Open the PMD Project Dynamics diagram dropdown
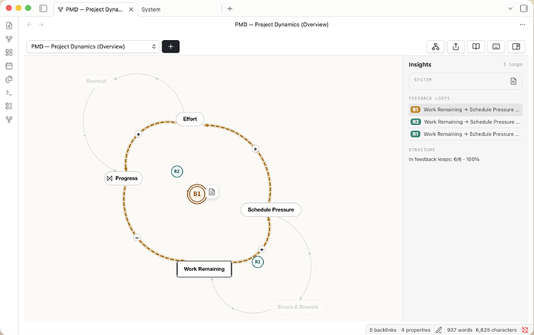The image size is (534, 335). click(x=93, y=46)
